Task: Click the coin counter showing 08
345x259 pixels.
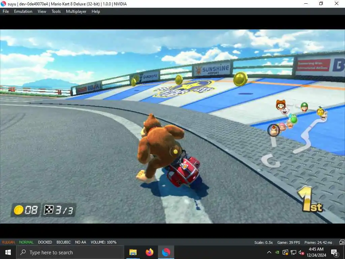Action: (x=26, y=210)
